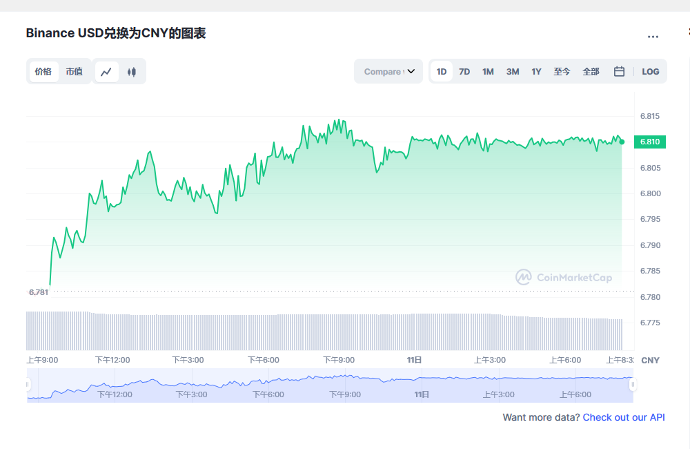The height and width of the screenshot is (449, 690).
Task: Click the right handle of range navigator
Action: 633,385
